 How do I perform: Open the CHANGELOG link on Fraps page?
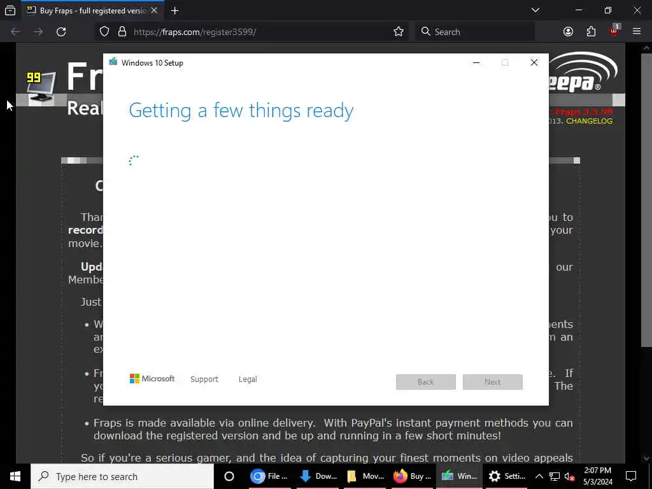click(x=589, y=121)
